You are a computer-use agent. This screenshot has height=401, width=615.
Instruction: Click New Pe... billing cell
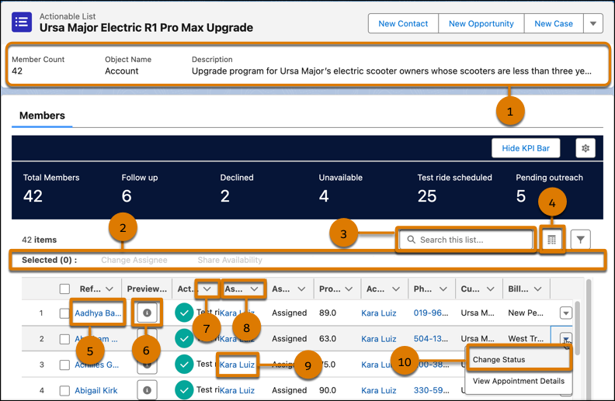(x=526, y=313)
